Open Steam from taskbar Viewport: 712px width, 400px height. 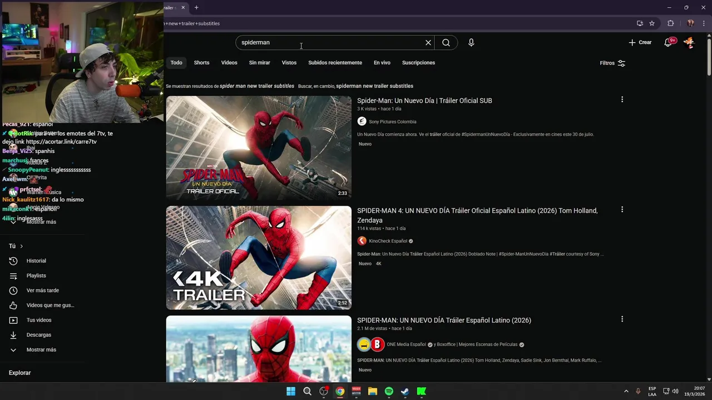tap(405, 392)
